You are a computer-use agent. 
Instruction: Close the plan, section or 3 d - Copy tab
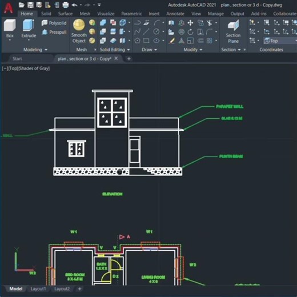pyautogui.click(x=116, y=58)
